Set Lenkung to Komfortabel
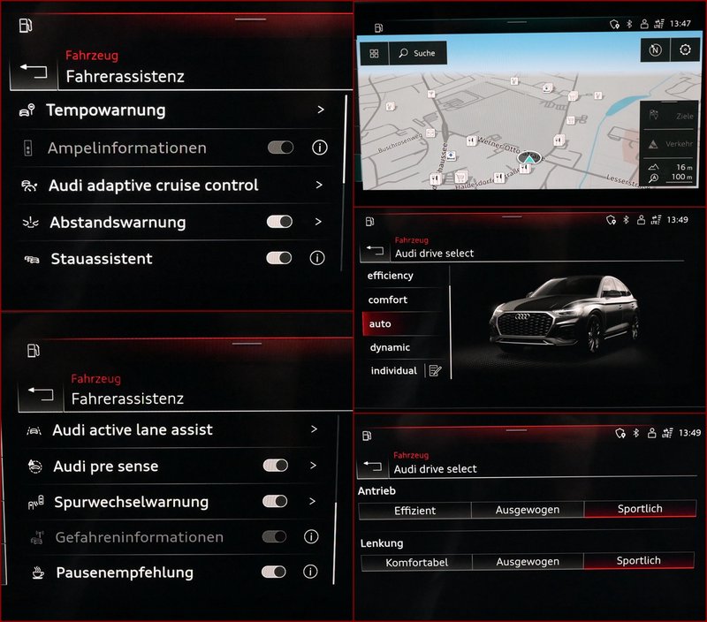Screen dimensions: 707x622 tap(416, 562)
